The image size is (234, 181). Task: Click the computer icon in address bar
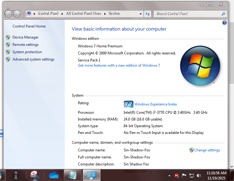click(29, 14)
